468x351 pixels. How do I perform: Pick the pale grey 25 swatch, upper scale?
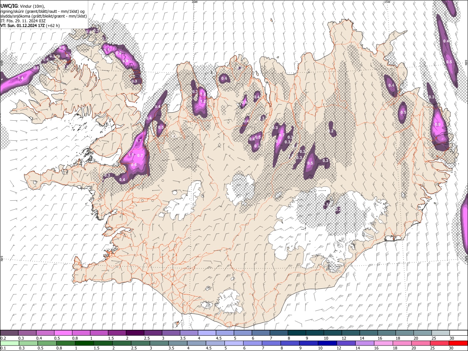440,333
